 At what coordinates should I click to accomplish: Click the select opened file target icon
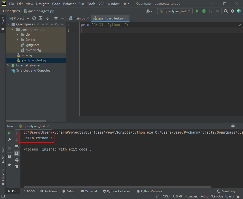[34, 18]
